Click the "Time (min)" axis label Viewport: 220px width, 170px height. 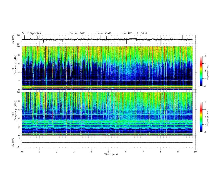click(111, 154)
